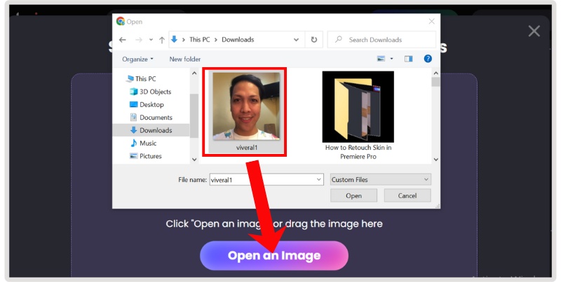Click the 'Open an Image' button

click(x=274, y=255)
